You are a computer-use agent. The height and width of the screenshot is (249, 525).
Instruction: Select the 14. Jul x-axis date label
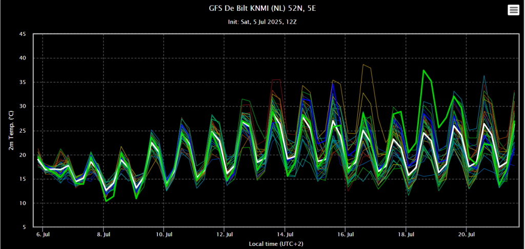coord(285,234)
